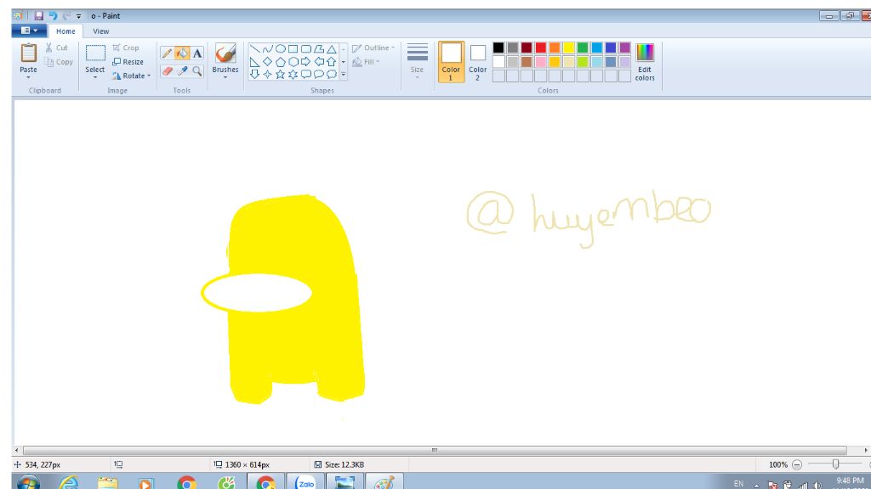Click the Paste clipboard icon
The height and width of the screenshot is (489, 871).
tap(28, 53)
